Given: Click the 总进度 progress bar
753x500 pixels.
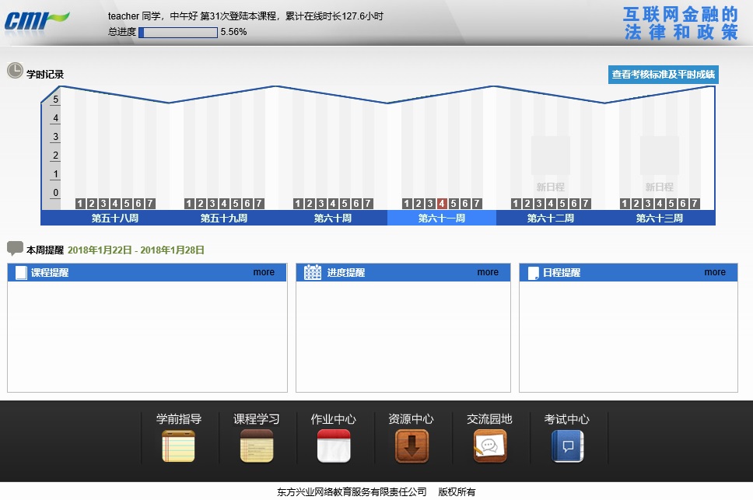Looking at the screenshot, I should pyautogui.click(x=177, y=33).
